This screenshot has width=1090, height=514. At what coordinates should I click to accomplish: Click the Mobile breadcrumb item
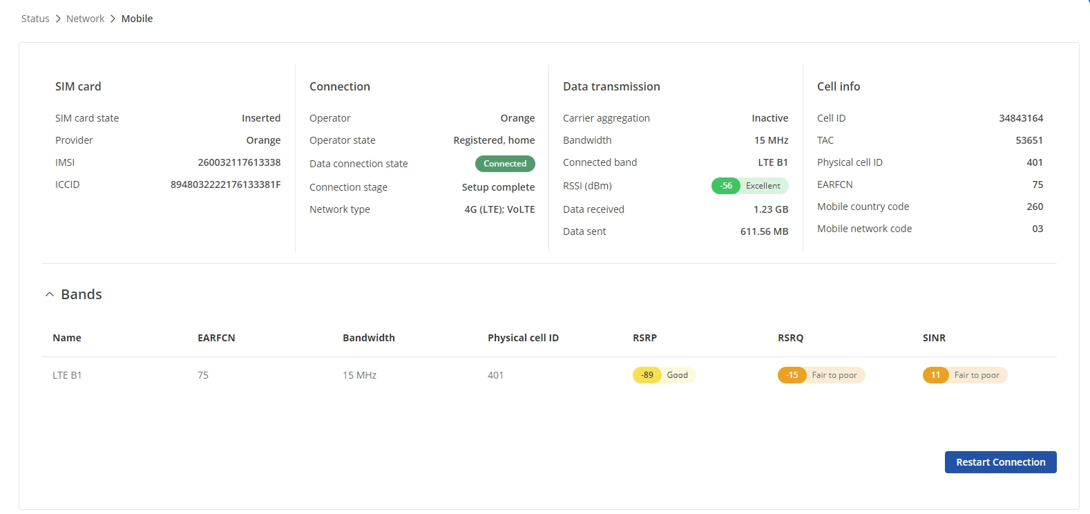(137, 19)
